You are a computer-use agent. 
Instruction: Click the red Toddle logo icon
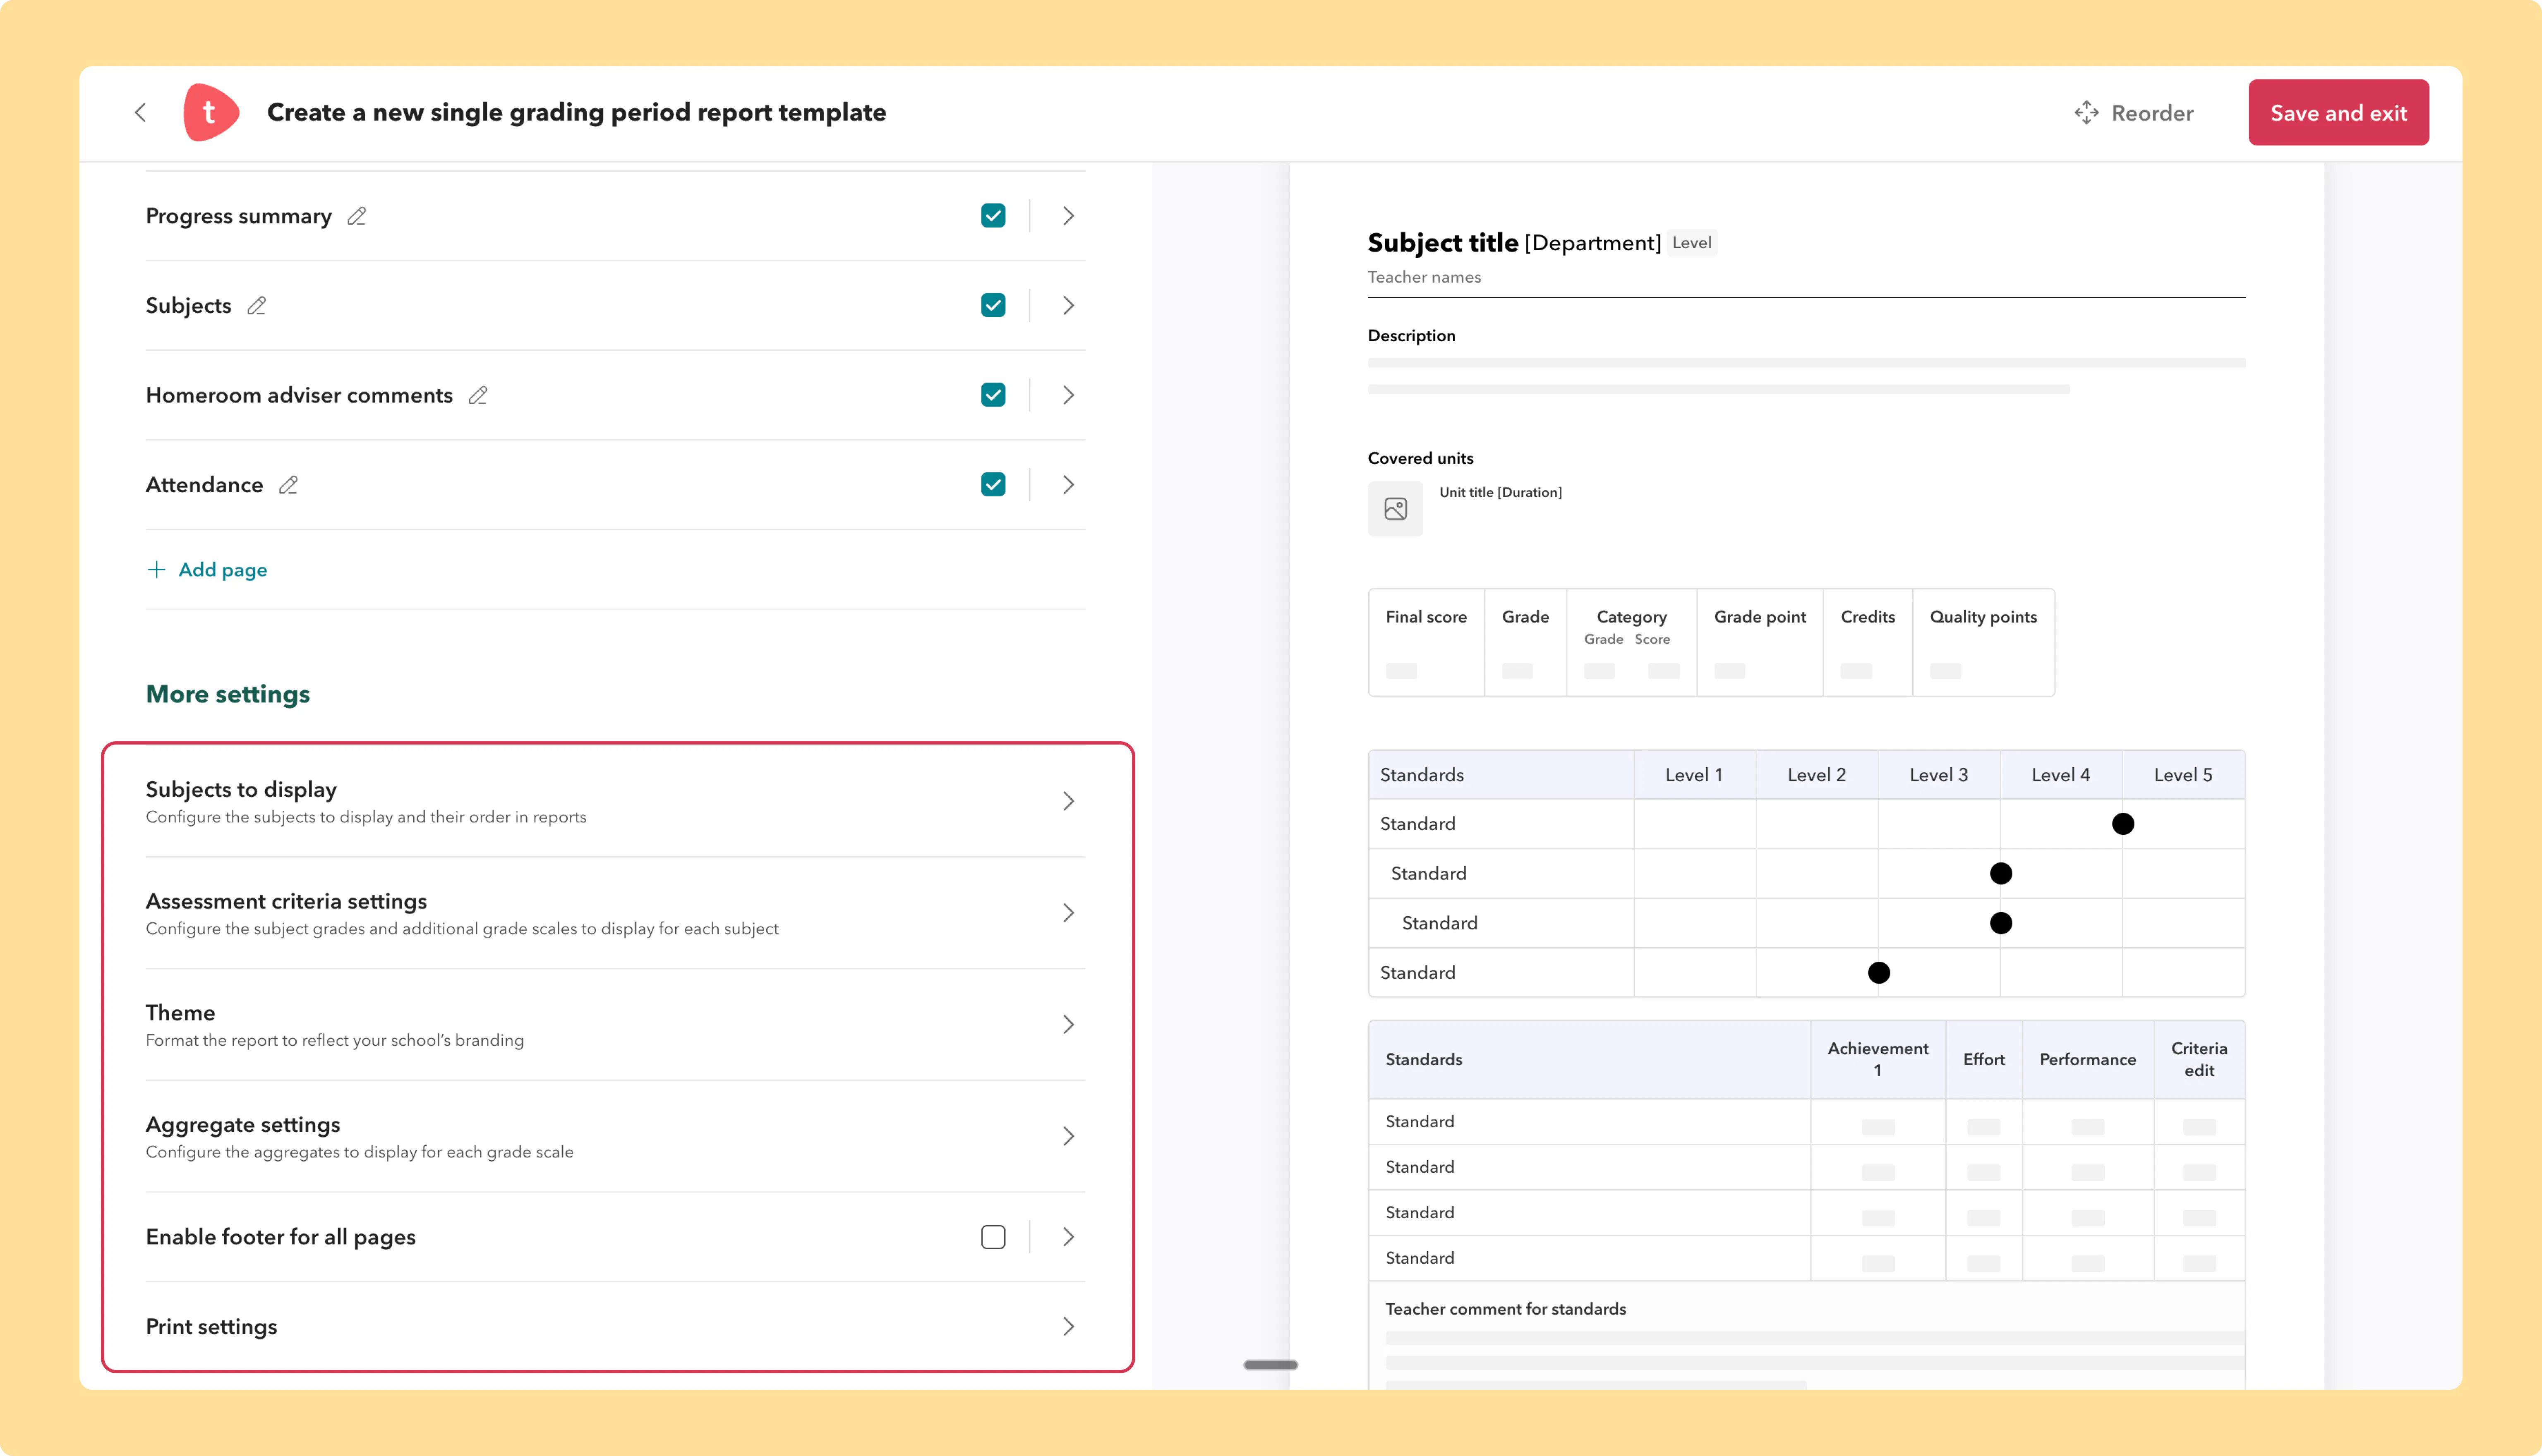(211, 112)
